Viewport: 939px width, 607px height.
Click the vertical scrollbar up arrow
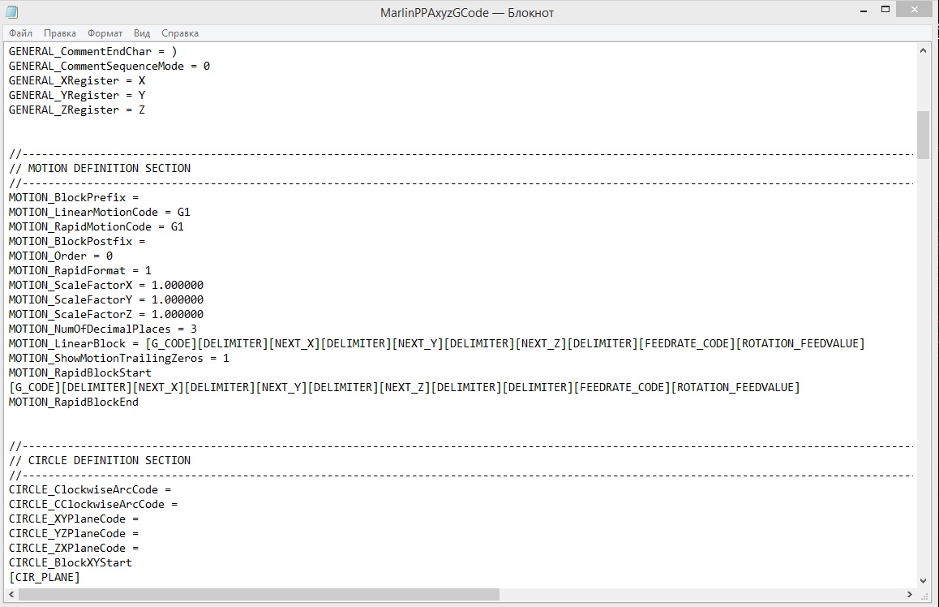click(923, 50)
